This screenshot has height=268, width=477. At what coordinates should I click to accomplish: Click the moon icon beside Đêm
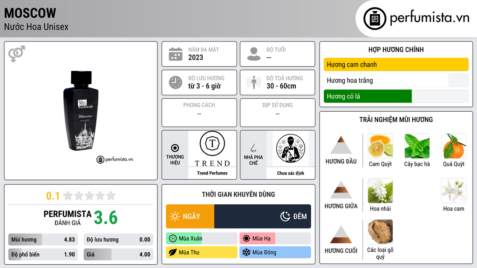click(285, 216)
